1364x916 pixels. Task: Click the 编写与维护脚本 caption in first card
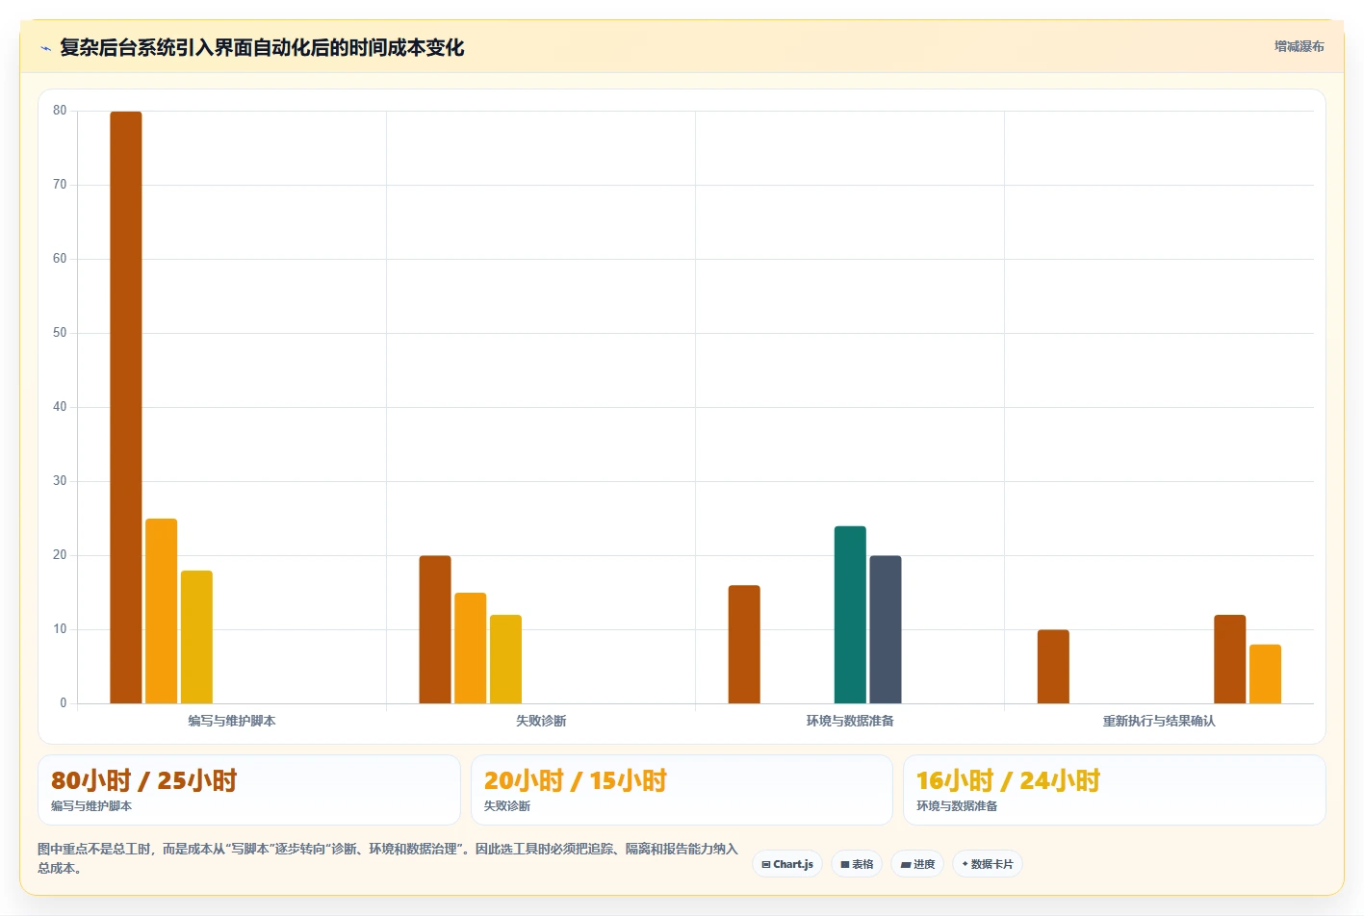pyautogui.click(x=91, y=806)
